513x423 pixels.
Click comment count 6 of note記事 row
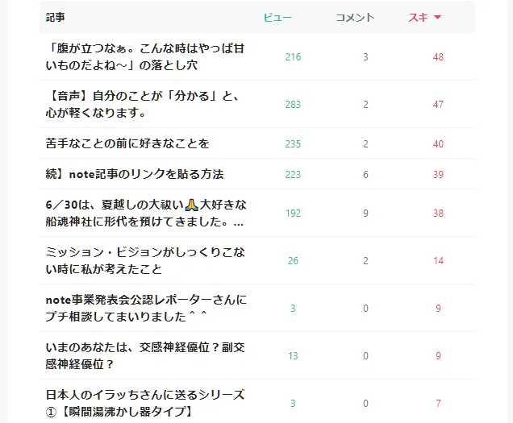pos(365,174)
